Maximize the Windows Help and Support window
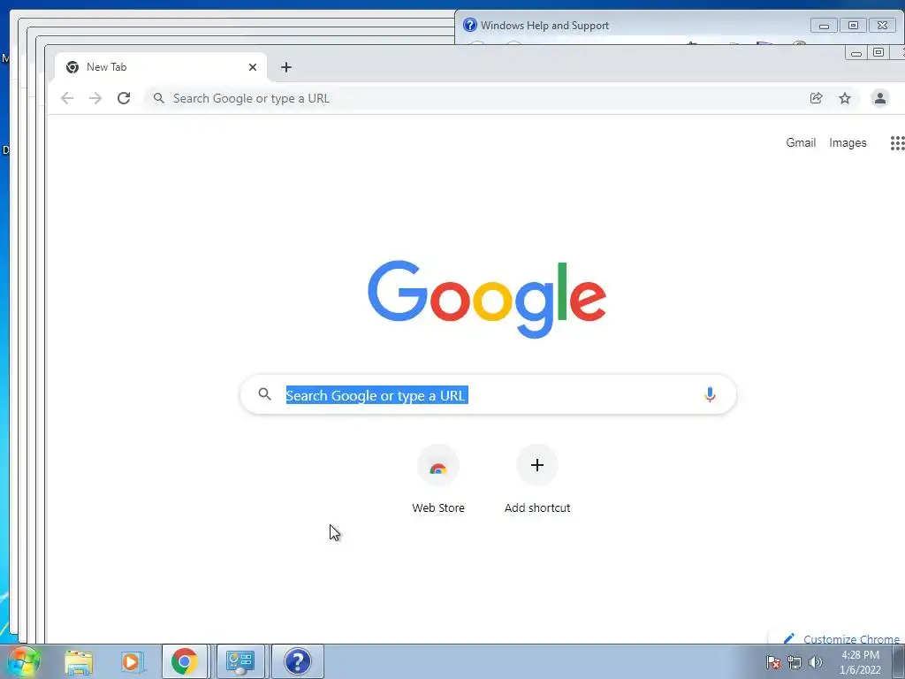This screenshot has width=905, height=679. click(x=853, y=26)
